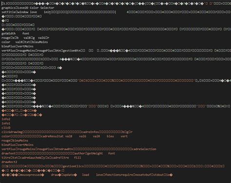Click the word "Info2"

tap(6, 119)
